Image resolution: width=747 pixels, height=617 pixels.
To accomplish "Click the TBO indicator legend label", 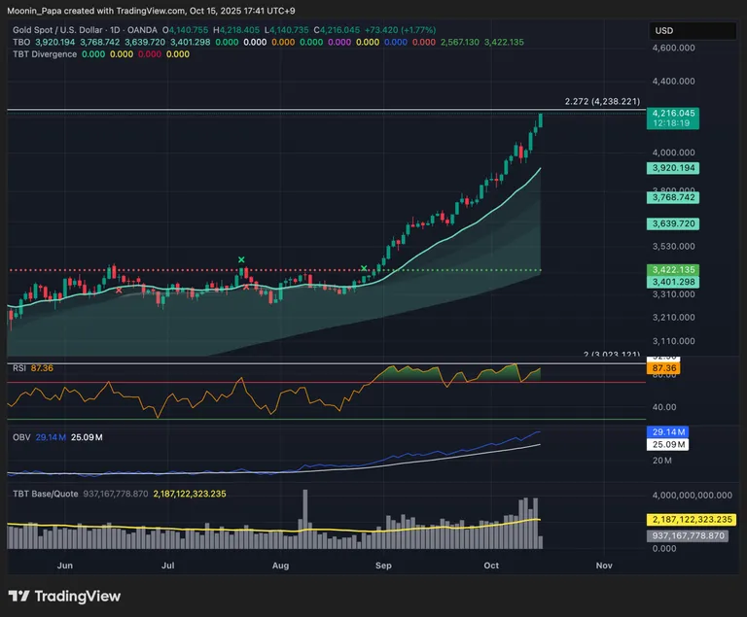I will pos(21,42).
